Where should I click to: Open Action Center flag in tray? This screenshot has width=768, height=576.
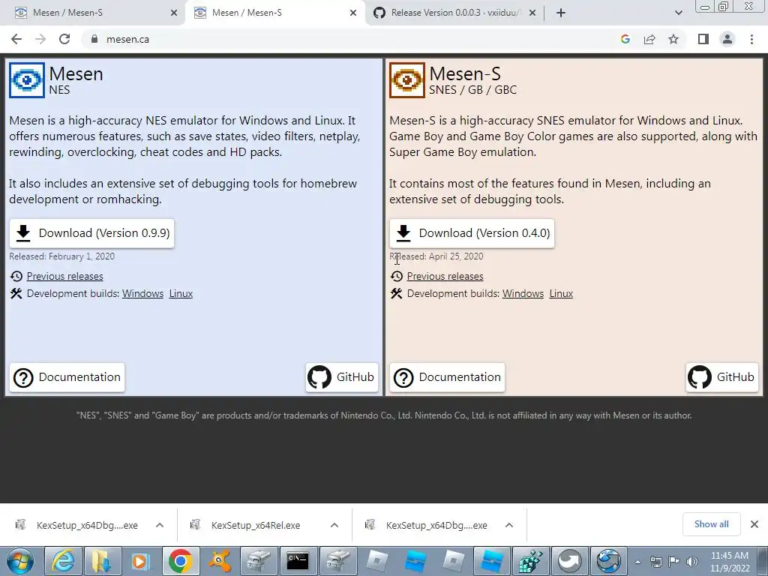pos(674,562)
